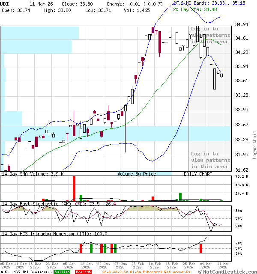Image resolution: width=257 pixels, height=274 pixels.
Task: Click the tall green volume bar near 18-Feb
Action: pos(180,197)
